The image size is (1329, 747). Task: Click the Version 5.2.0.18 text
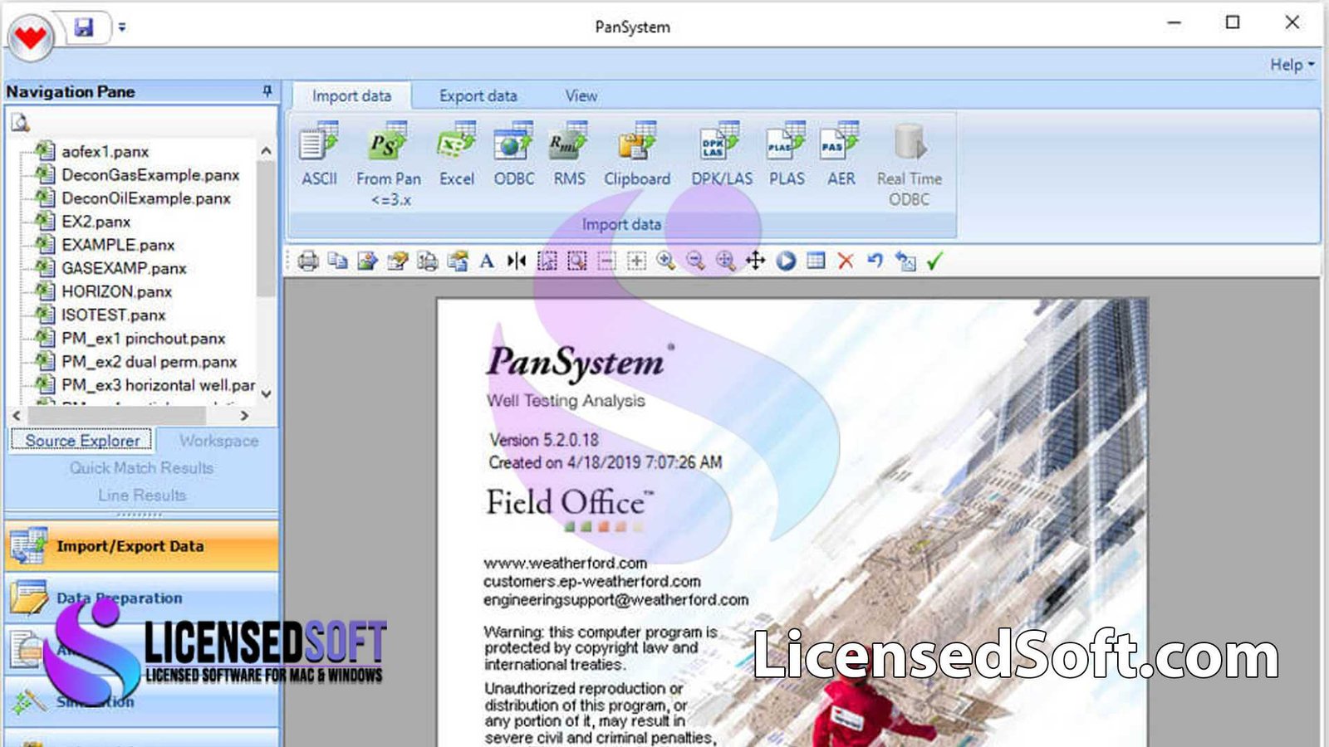click(x=544, y=440)
